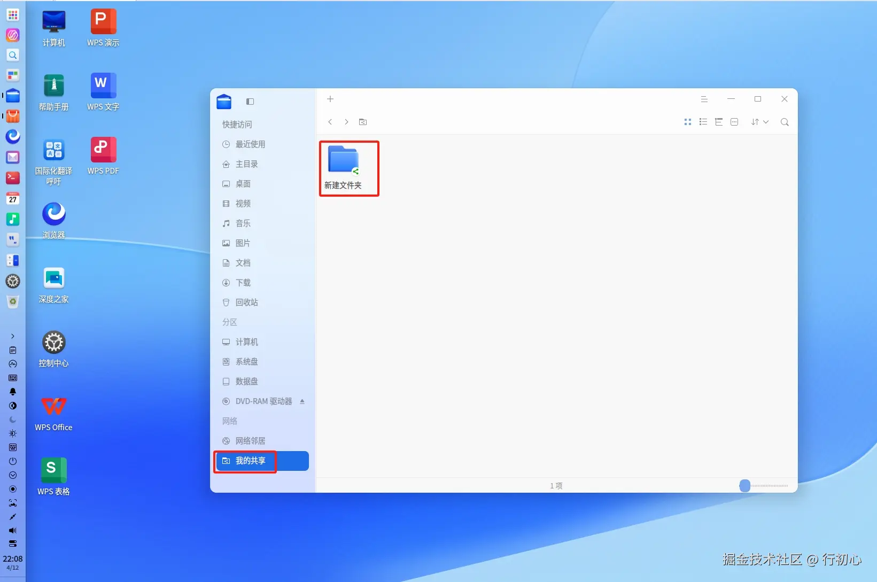Viewport: 877px width, 582px height.
Task: Click the volume speaker icon in dock tray
Action: (13, 531)
